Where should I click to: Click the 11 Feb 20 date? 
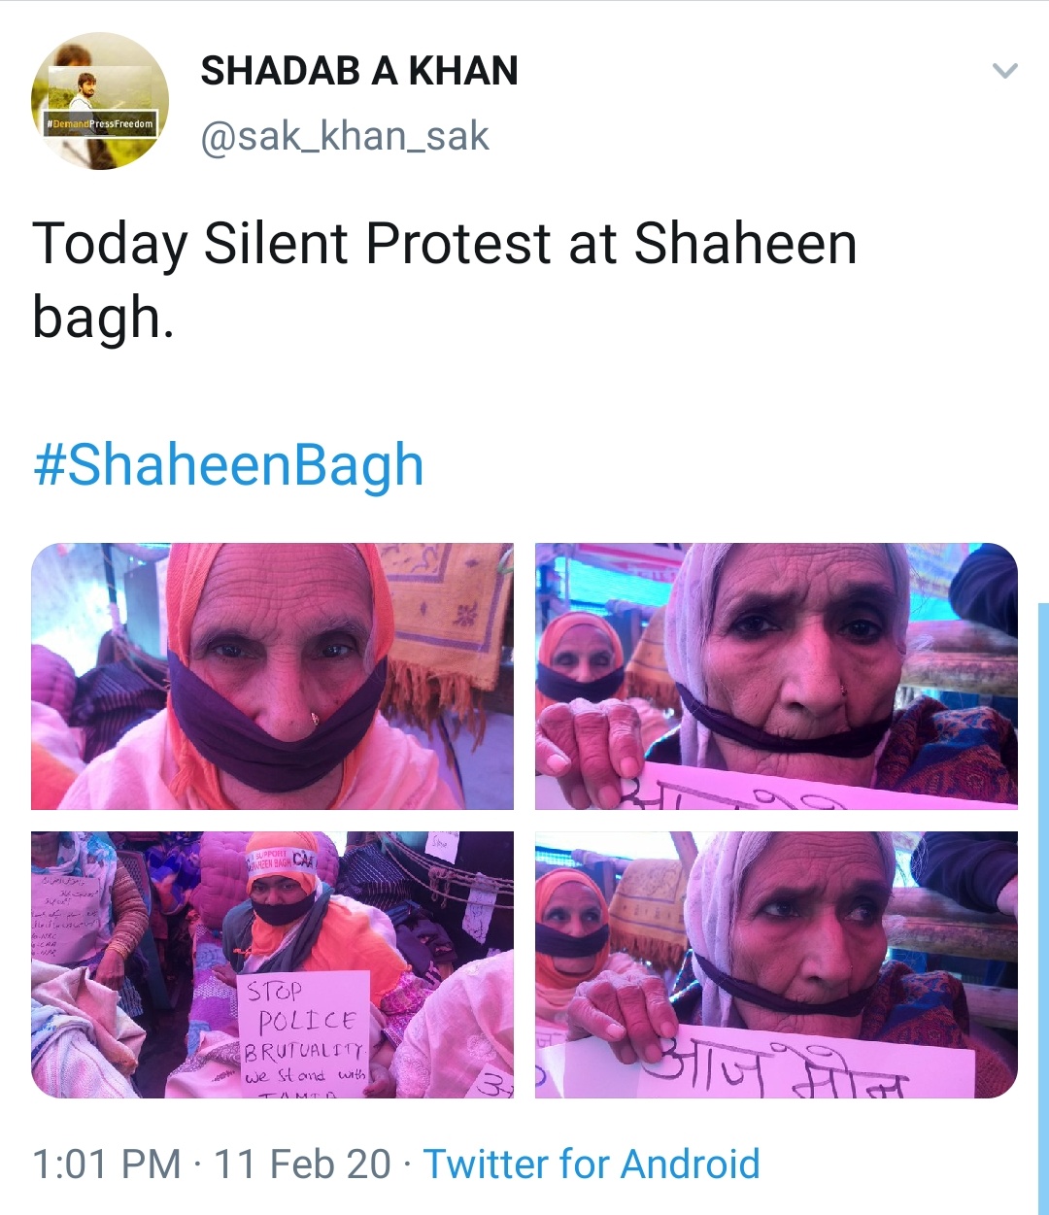coord(302,1164)
